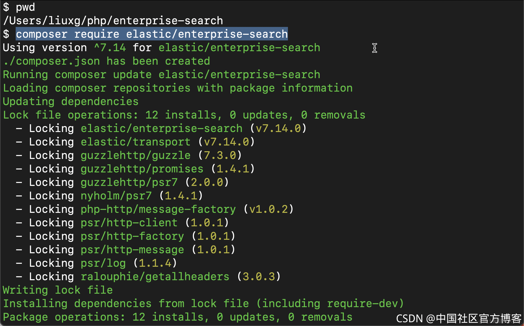The height and width of the screenshot is (326, 524).
Task: Click ralouphie/getallheaders package name
Action: pyautogui.click(x=155, y=277)
